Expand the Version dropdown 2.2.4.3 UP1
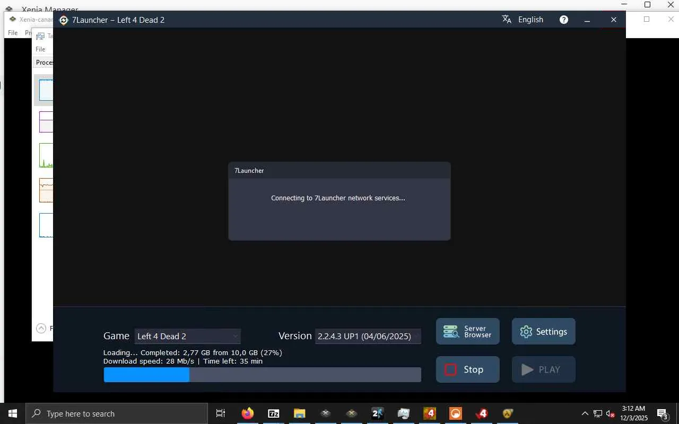 [x=368, y=336]
